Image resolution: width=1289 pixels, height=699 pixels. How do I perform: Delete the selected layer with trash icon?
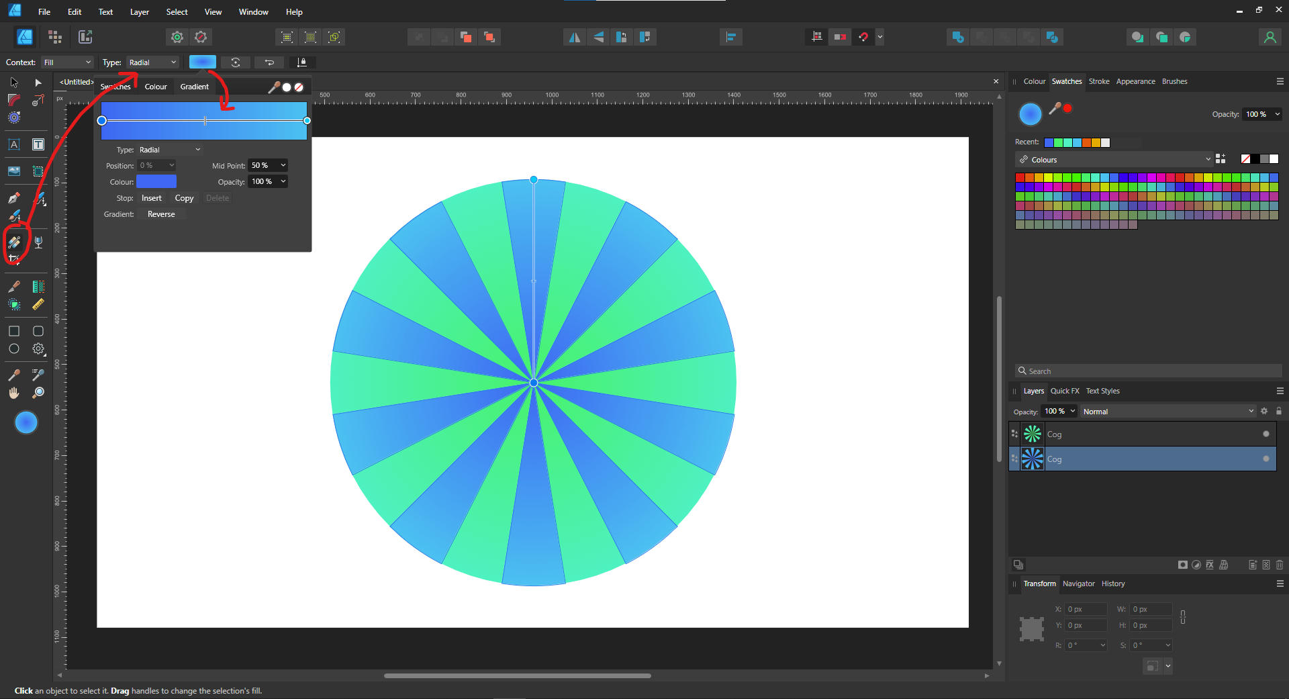[x=1280, y=565]
